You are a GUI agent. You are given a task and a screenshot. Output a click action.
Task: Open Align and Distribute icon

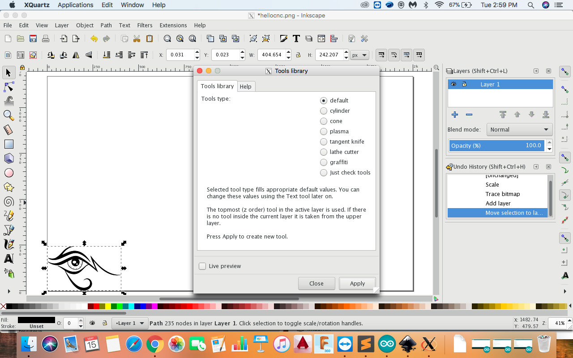click(334, 38)
